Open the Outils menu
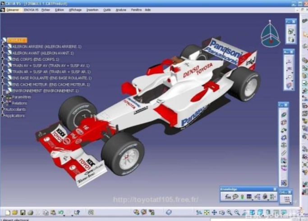 (107, 10)
